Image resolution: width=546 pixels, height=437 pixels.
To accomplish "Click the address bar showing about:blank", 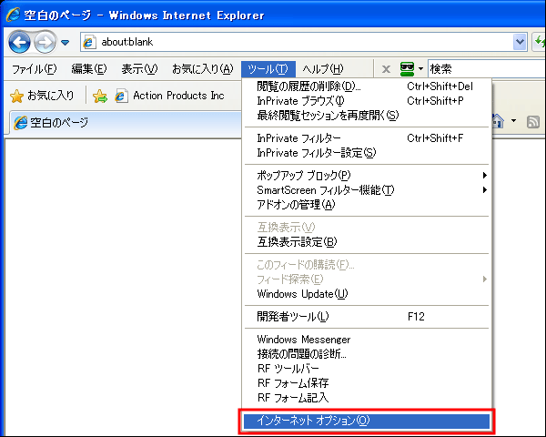I will (303, 42).
